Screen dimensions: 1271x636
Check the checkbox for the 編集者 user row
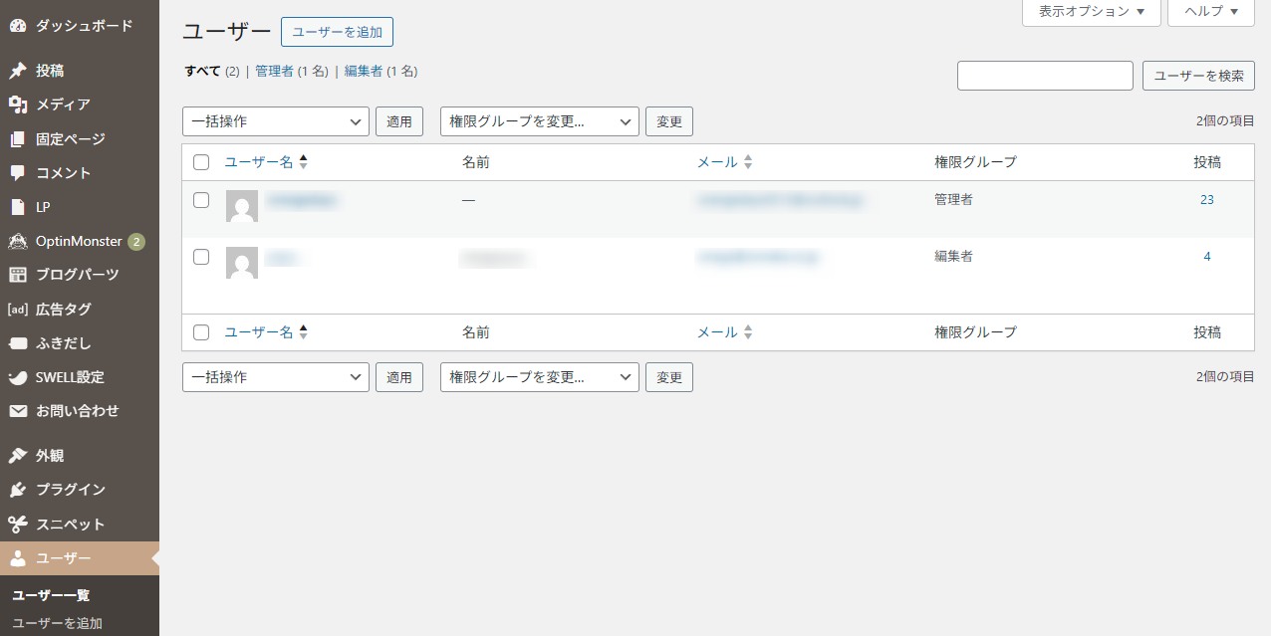tap(201, 256)
